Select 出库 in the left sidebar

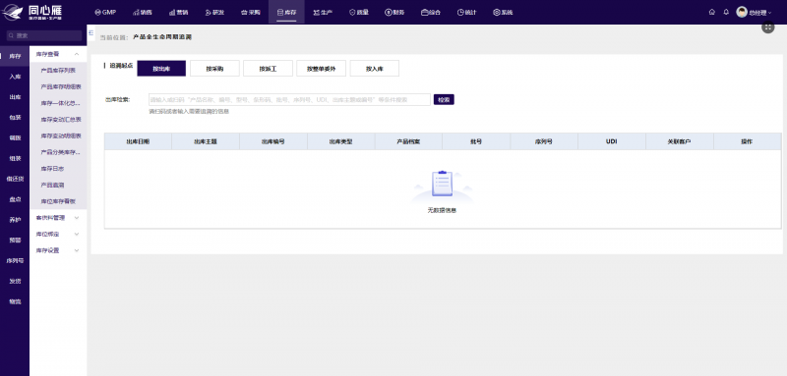[x=15, y=97]
